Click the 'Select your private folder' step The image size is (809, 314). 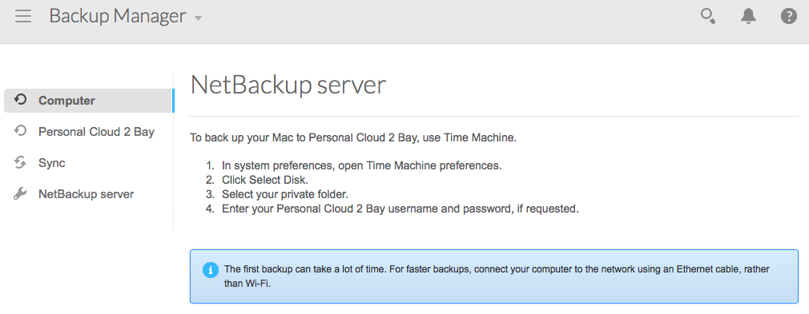(285, 195)
